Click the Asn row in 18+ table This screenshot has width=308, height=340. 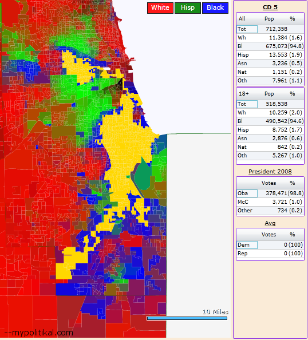(270, 139)
